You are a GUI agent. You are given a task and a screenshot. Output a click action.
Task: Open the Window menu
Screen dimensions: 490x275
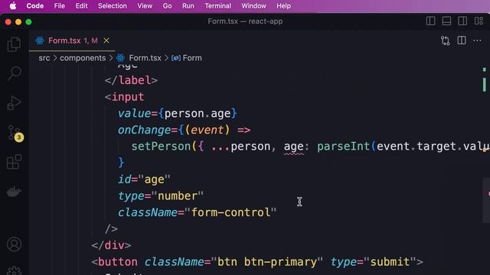tap(253, 6)
